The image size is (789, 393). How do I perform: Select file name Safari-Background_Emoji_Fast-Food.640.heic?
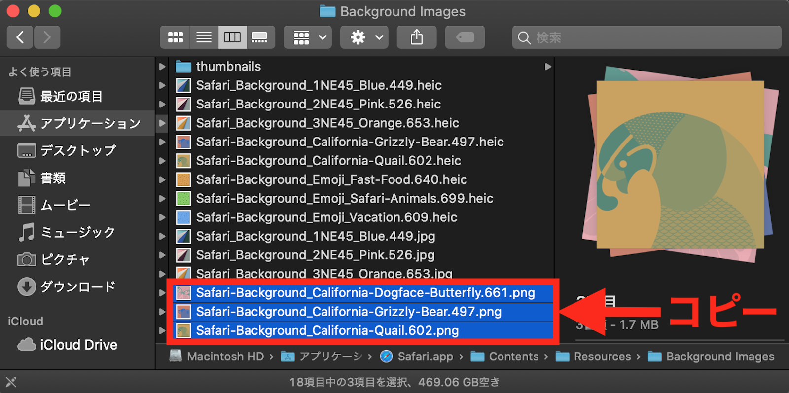pos(331,179)
